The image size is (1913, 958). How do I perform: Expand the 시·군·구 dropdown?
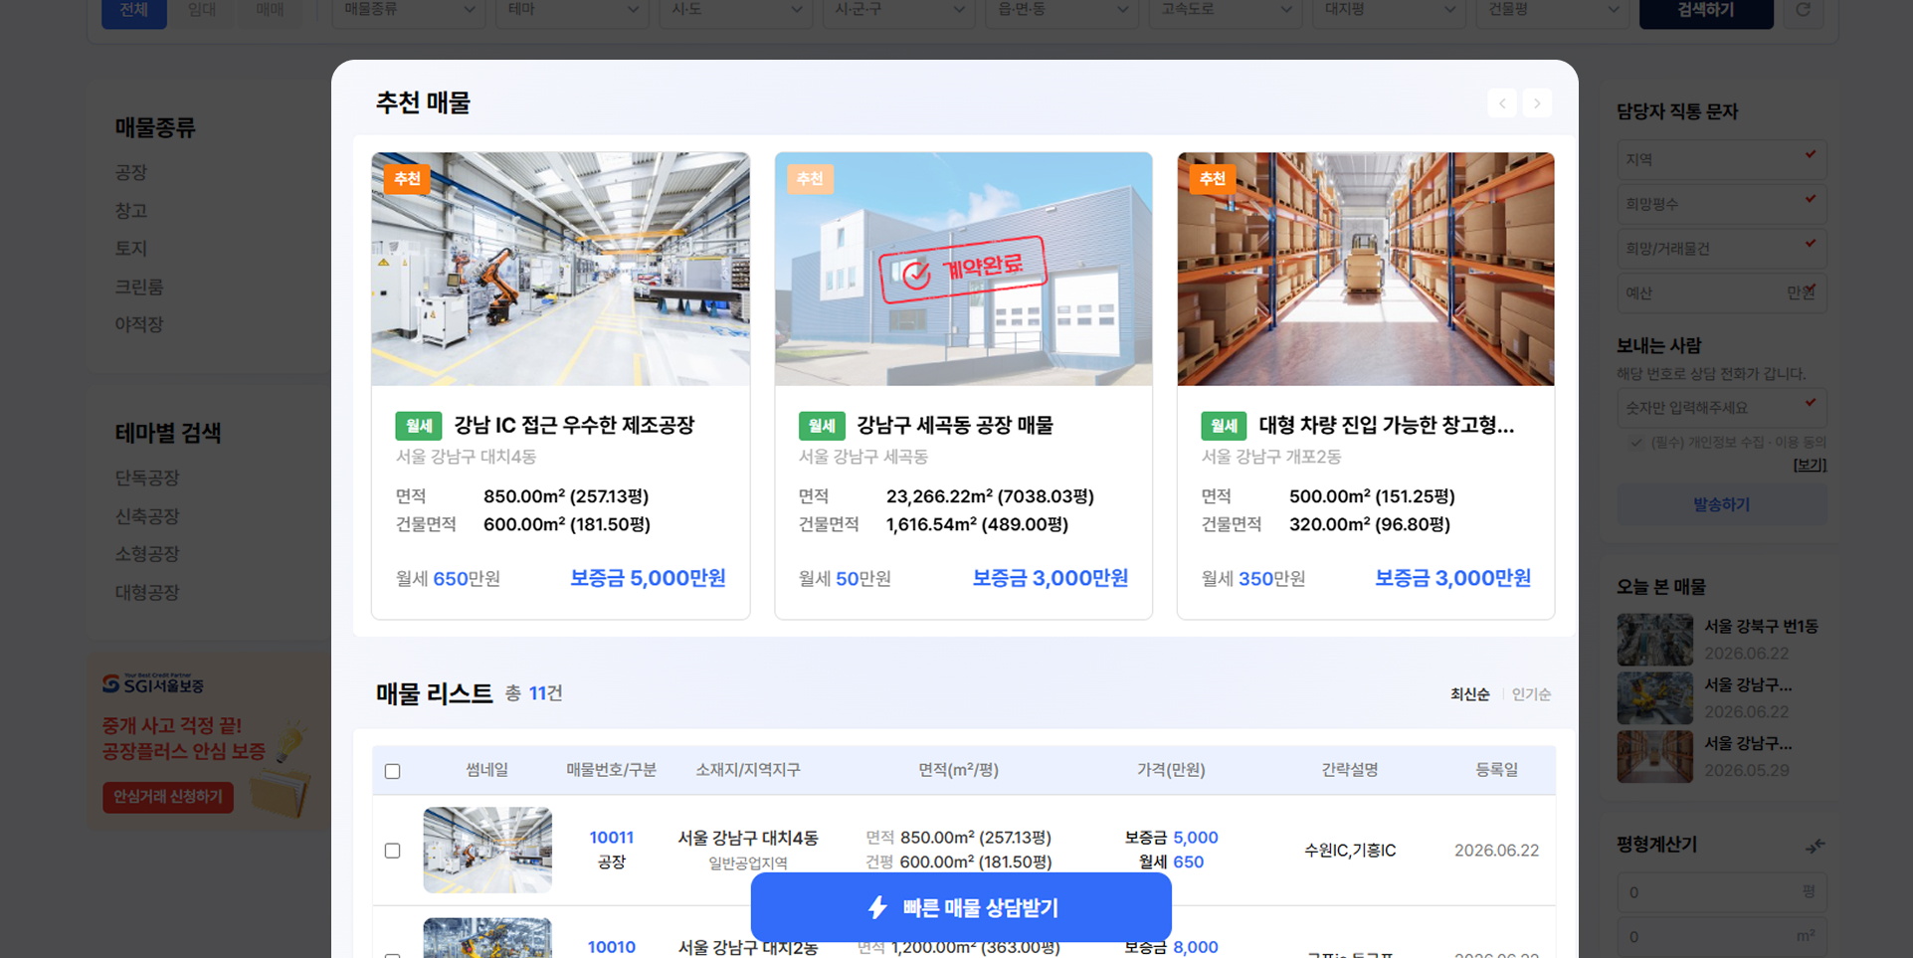(899, 10)
